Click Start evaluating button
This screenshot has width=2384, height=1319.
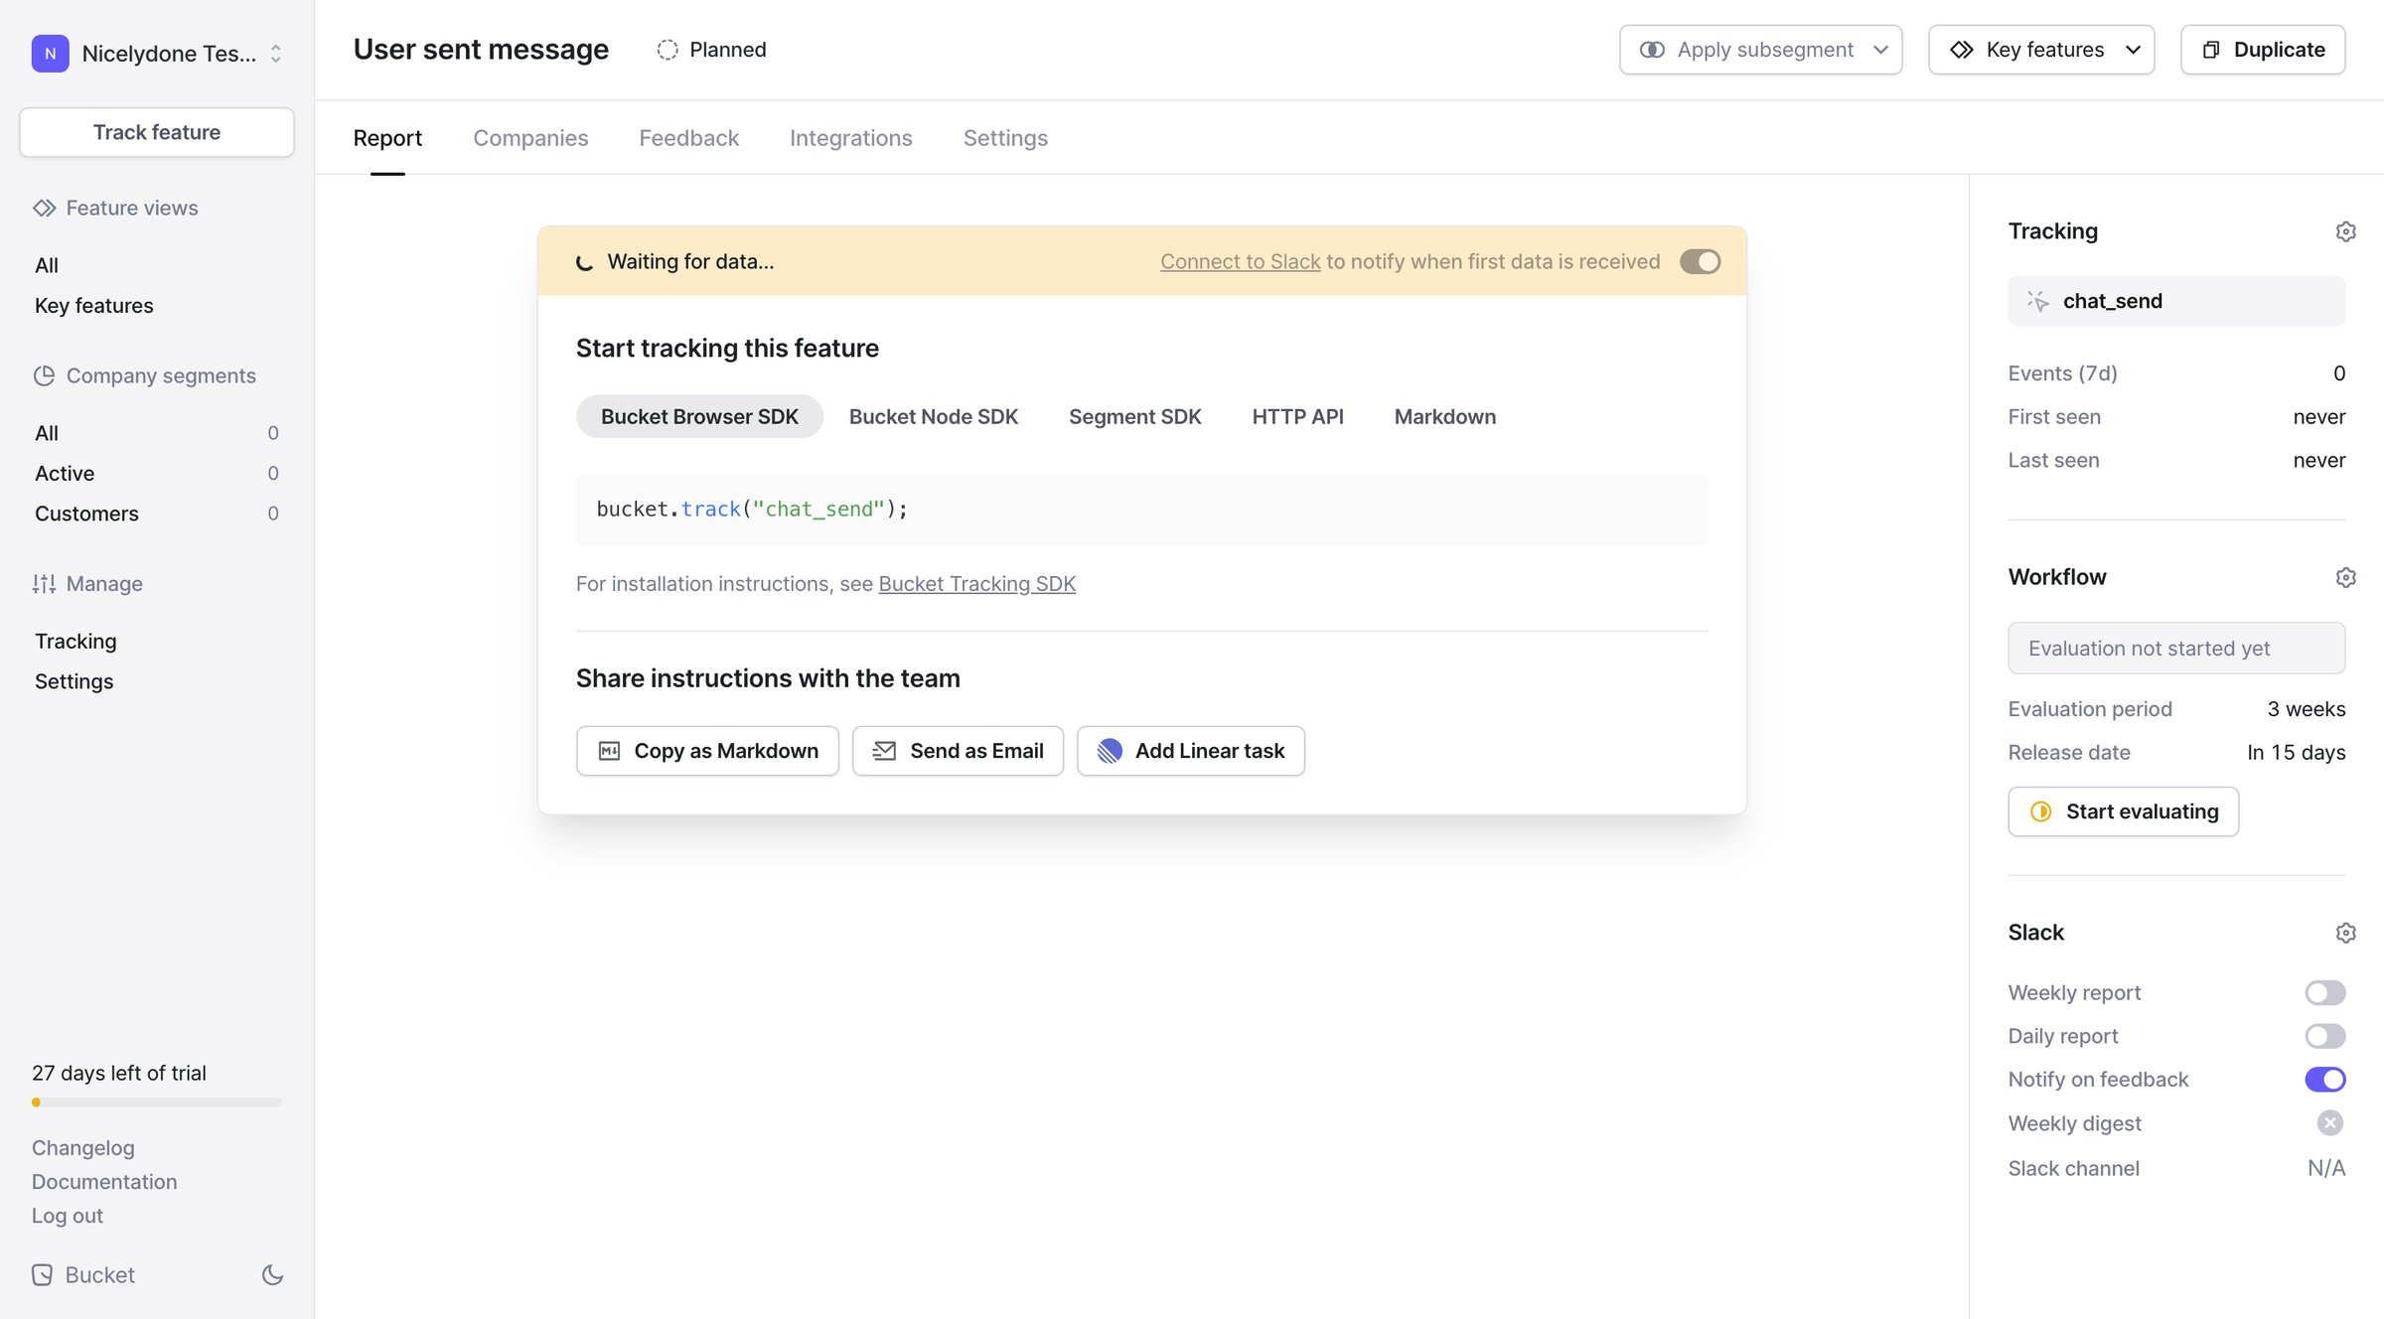tap(2123, 811)
